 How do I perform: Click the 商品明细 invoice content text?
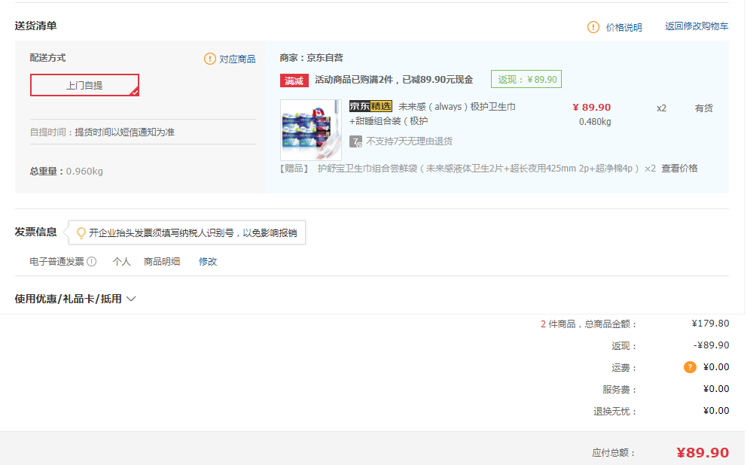[x=162, y=261]
